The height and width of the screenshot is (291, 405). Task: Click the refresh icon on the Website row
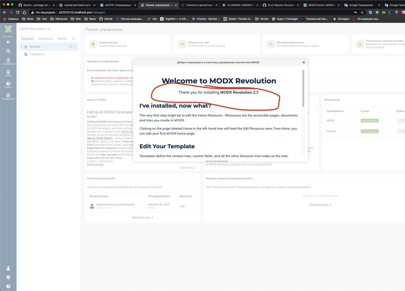(x=74, y=47)
